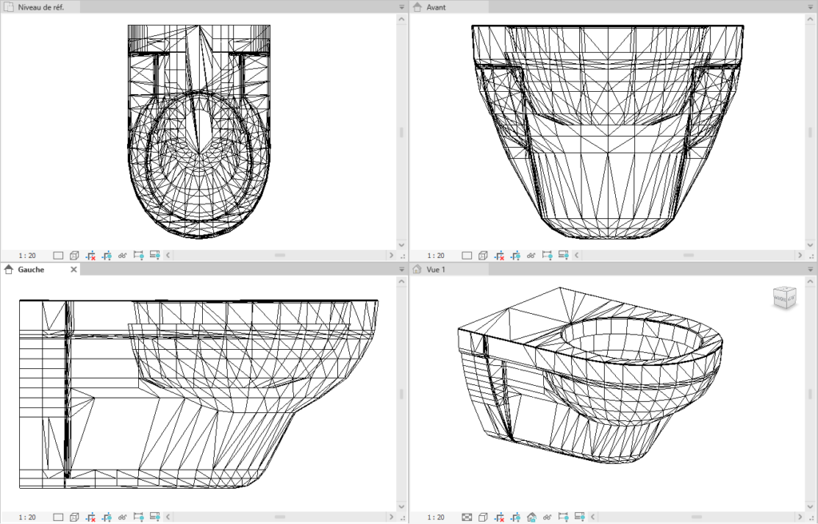
Task: Open the Vue 1 title bar dropdown arrow
Action: 809,269
